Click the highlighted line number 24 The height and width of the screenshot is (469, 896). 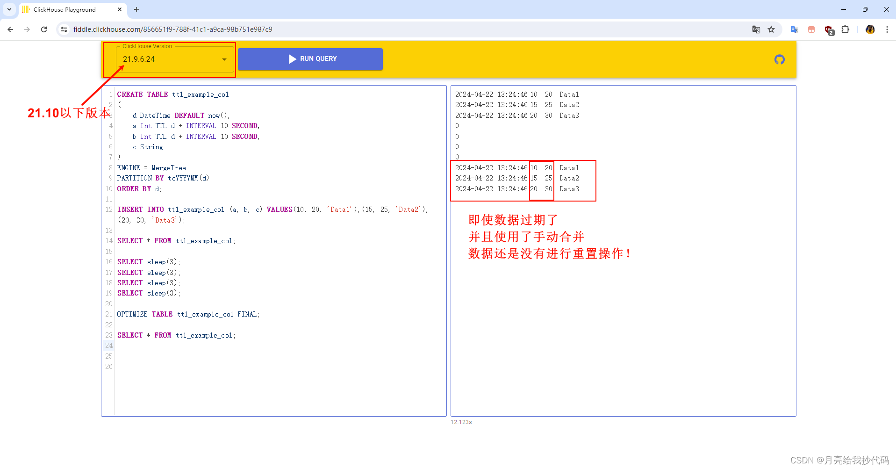109,346
